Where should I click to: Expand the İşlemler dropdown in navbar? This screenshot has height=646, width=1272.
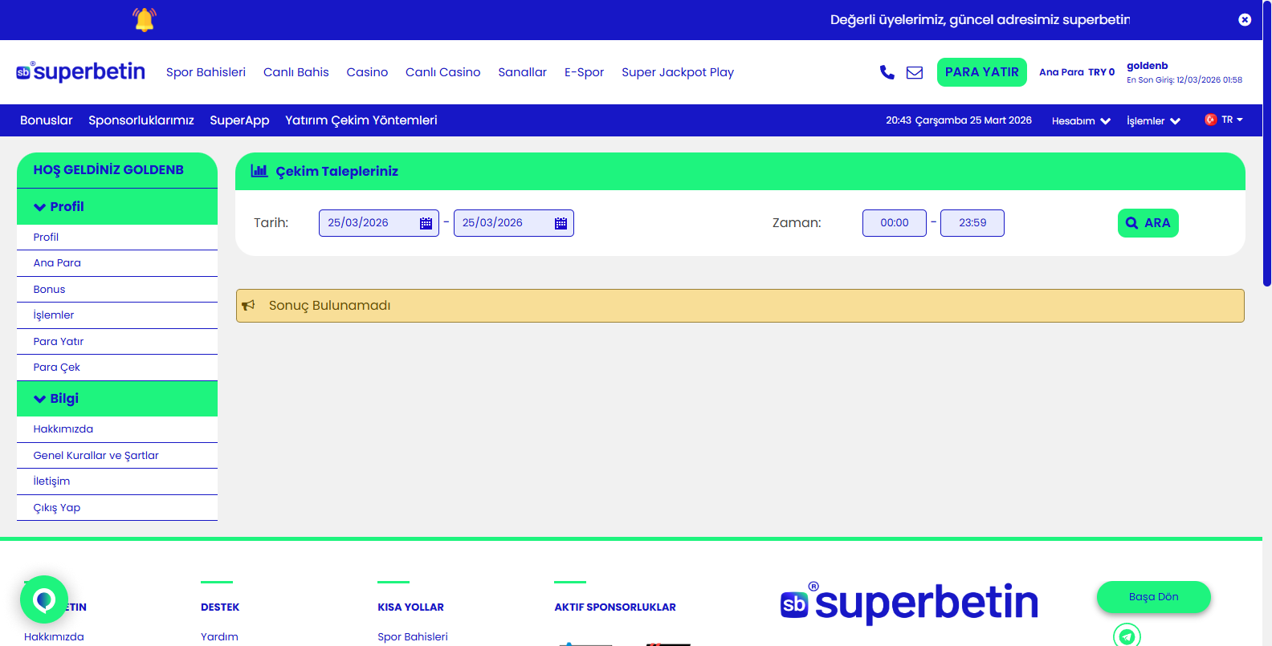tap(1153, 121)
